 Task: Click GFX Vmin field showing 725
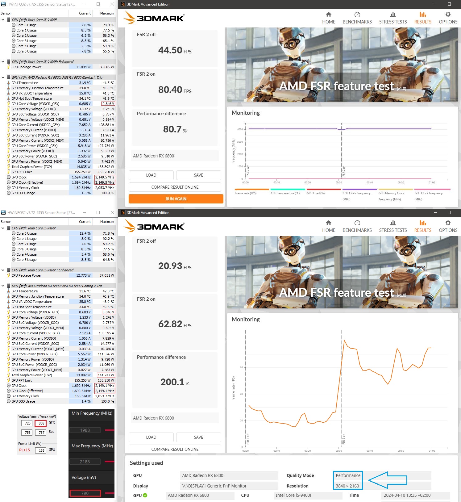[x=27, y=423]
